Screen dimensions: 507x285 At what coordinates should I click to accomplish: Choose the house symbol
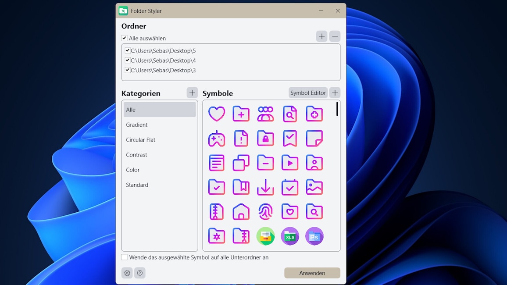pyautogui.click(x=241, y=212)
